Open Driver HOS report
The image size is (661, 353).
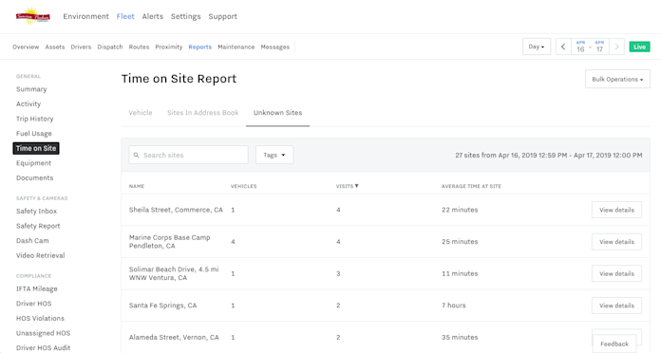click(x=34, y=304)
